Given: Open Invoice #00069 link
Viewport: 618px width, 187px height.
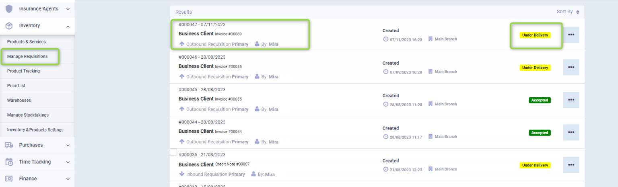Looking at the screenshot, I should [x=228, y=34].
